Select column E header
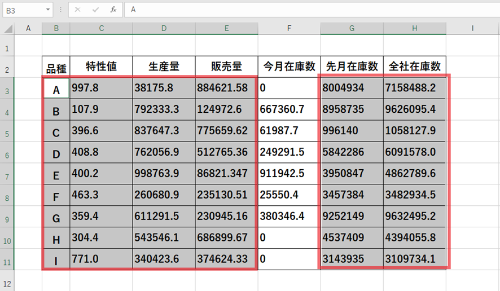Viewport: 500px width, 291px height. (x=226, y=29)
